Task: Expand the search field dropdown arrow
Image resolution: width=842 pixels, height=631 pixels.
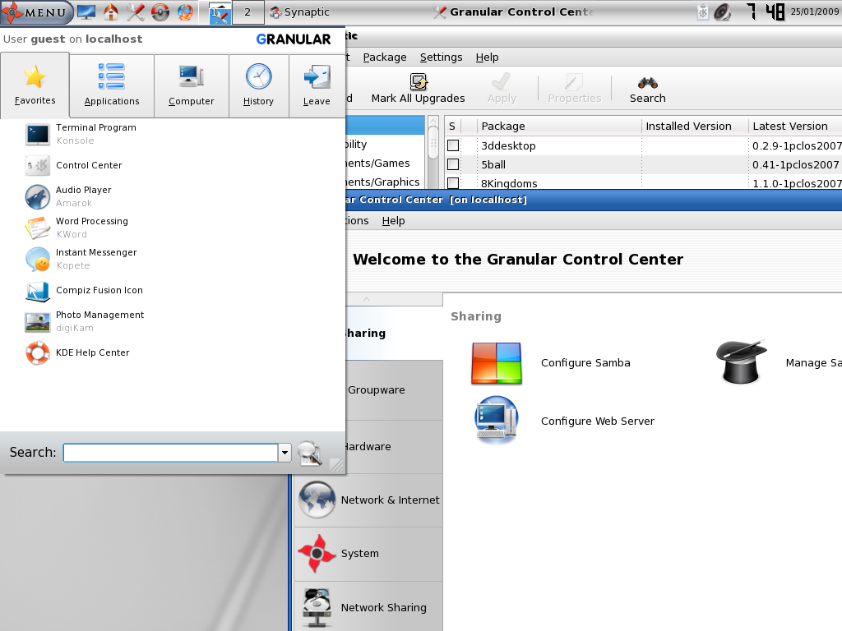Action: 285,453
